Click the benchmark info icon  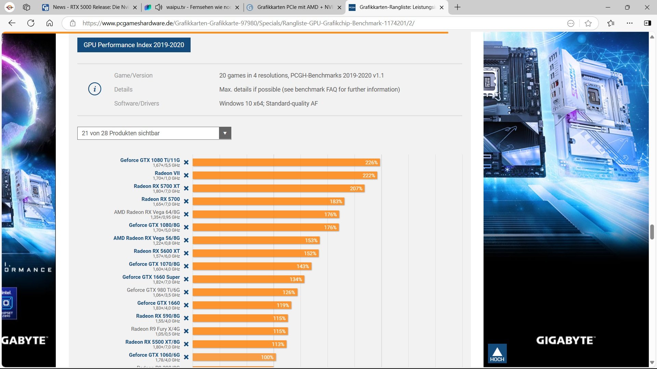click(x=95, y=89)
